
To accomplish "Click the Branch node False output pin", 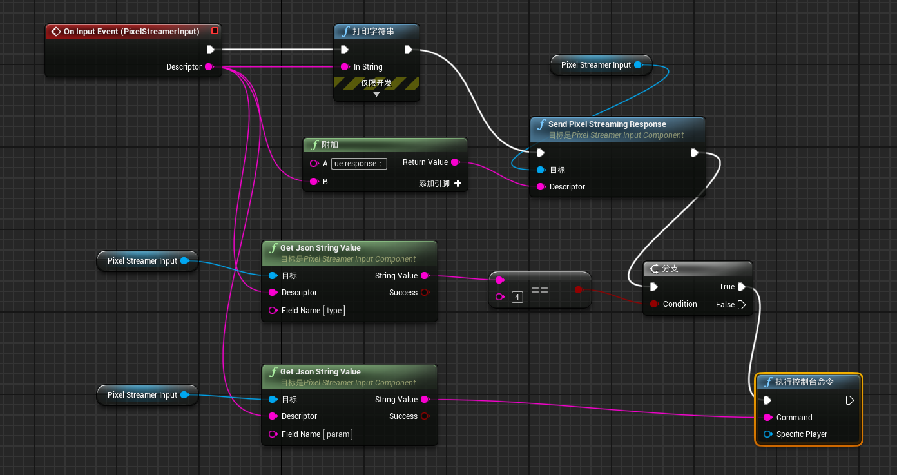I will click(x=742, y=305).
